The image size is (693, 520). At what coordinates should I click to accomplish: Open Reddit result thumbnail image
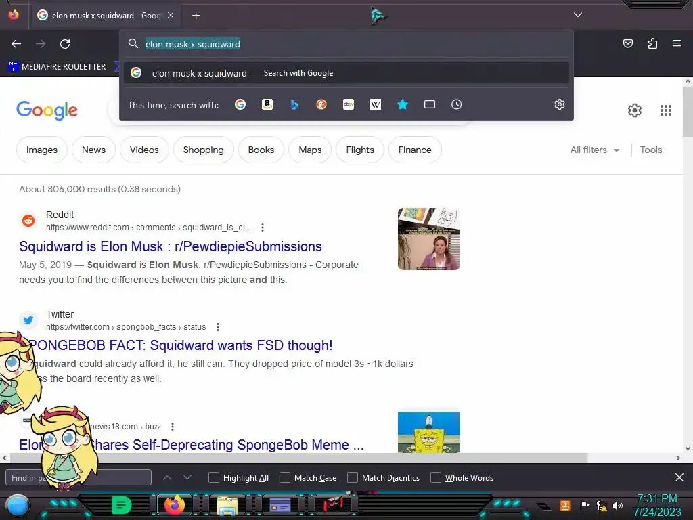(428, 239)
